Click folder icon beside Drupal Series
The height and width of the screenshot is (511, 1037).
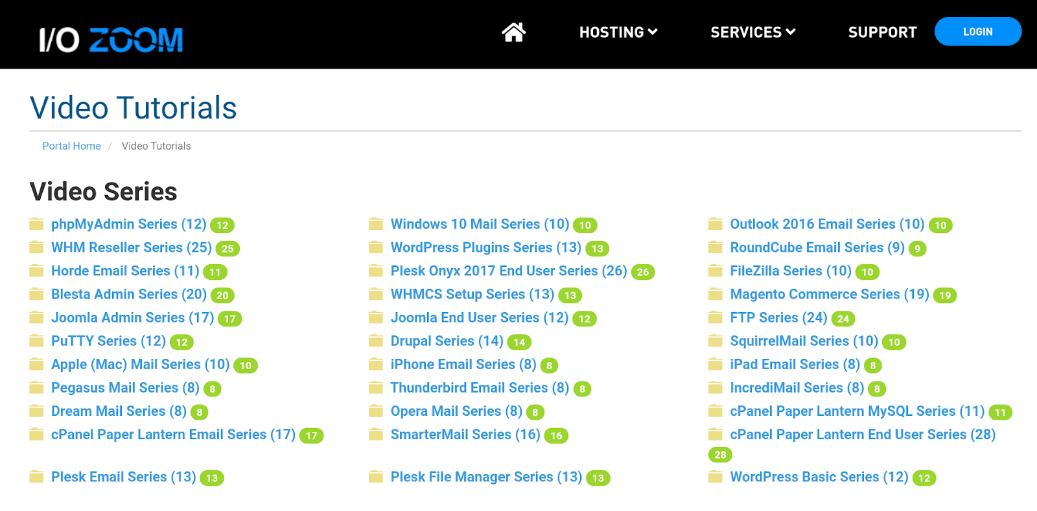tap(376, 341)
